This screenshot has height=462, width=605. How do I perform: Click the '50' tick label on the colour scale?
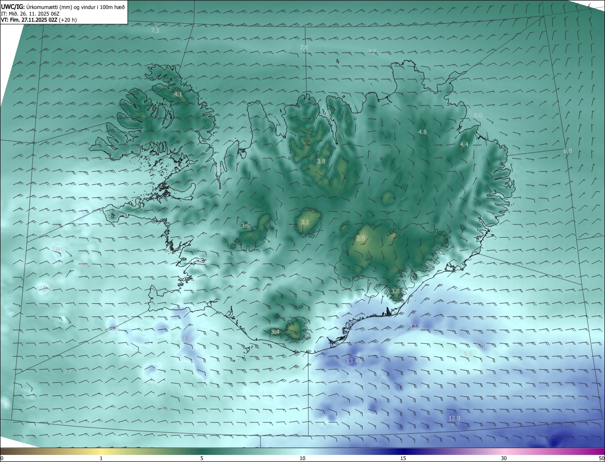[601, 458]
